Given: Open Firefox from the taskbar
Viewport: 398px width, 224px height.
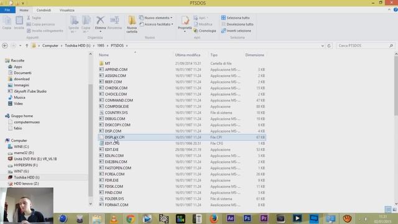Looking at the screenshot, I should [x=214, y=218].
